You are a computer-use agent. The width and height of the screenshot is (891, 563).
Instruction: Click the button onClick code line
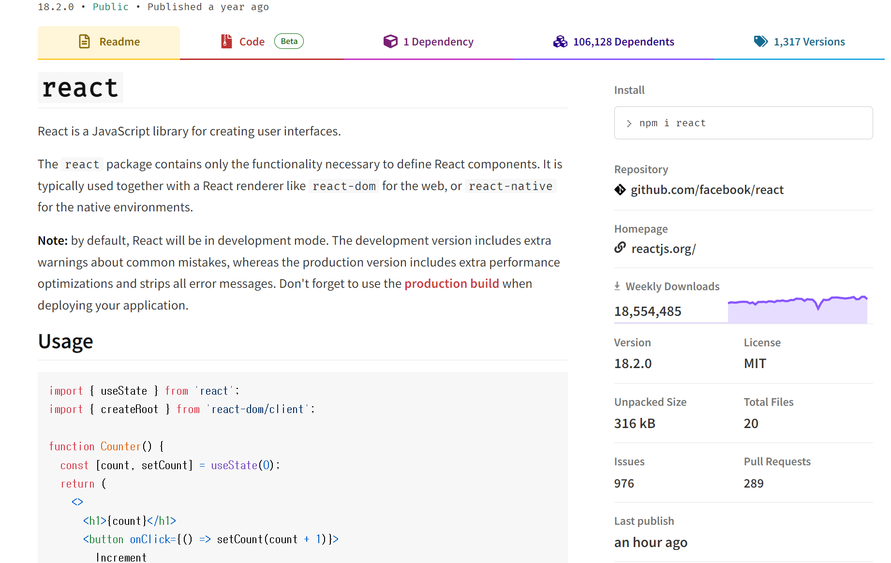pos(211,539)
